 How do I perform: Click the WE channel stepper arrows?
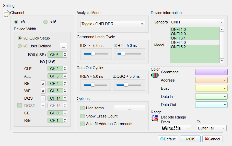[65, 91]
